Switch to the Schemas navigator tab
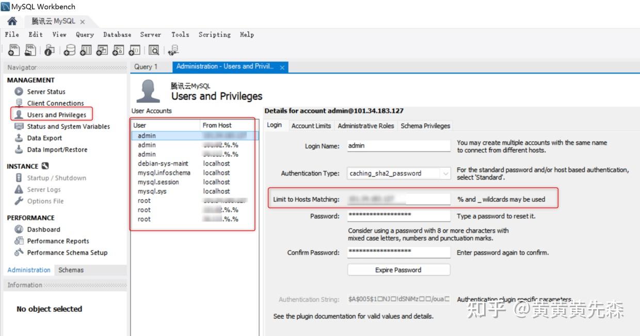Viewport: 640px width, 336px height. (x=71, y=270)
